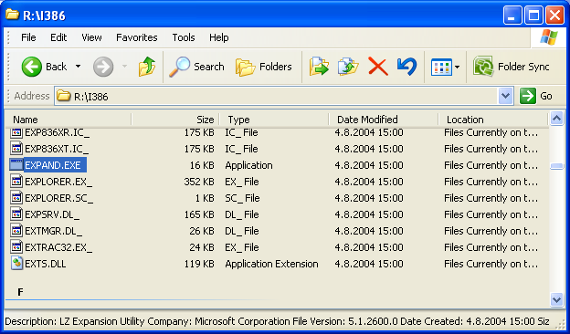Screen dimensions: 570x334
Task: Go up one folder level
Action: click(x=147, y=67)
